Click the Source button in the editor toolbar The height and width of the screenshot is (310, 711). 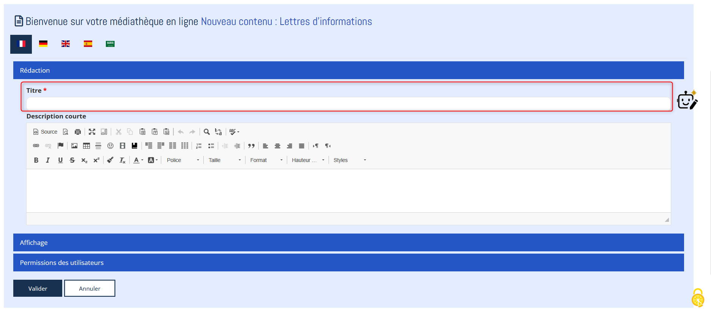(45, 132)
